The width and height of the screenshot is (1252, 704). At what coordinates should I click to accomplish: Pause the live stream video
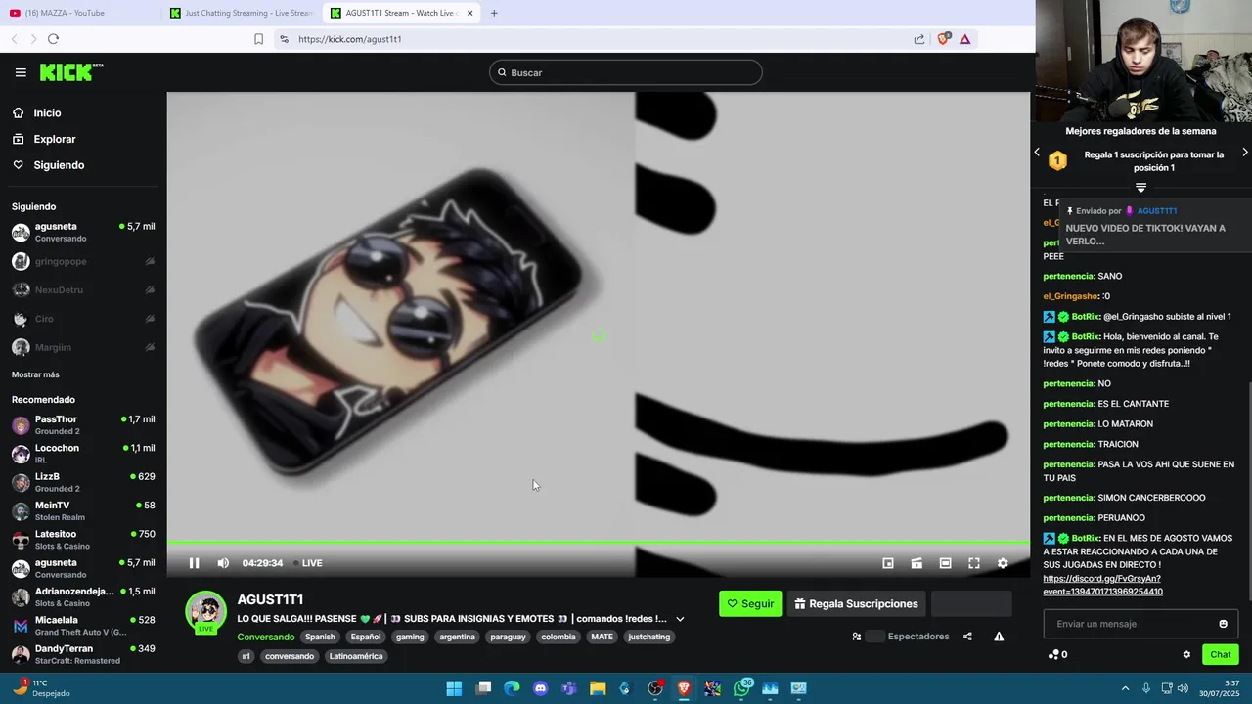point(194,563)
